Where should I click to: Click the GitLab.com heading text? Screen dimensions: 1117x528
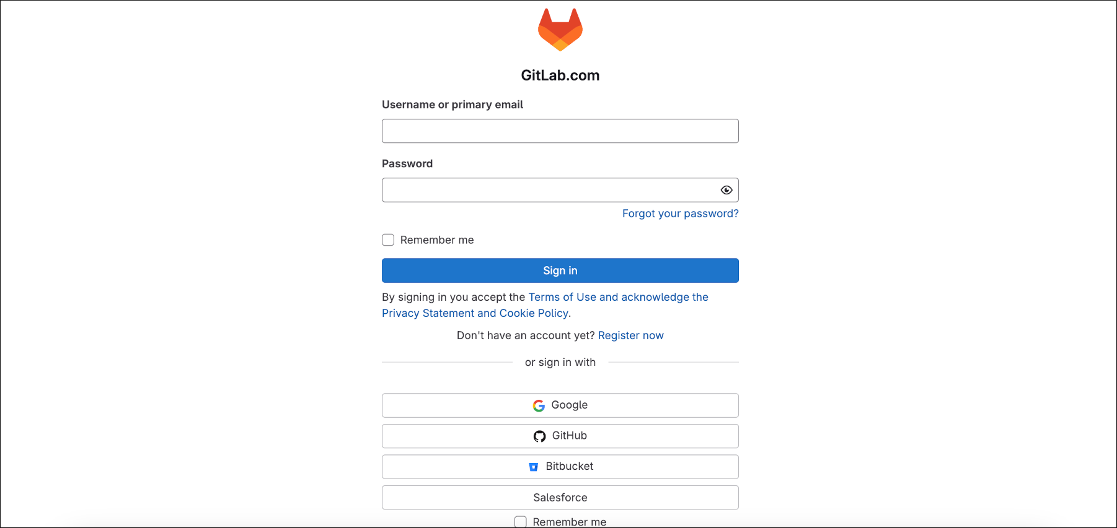pos(560,76)
